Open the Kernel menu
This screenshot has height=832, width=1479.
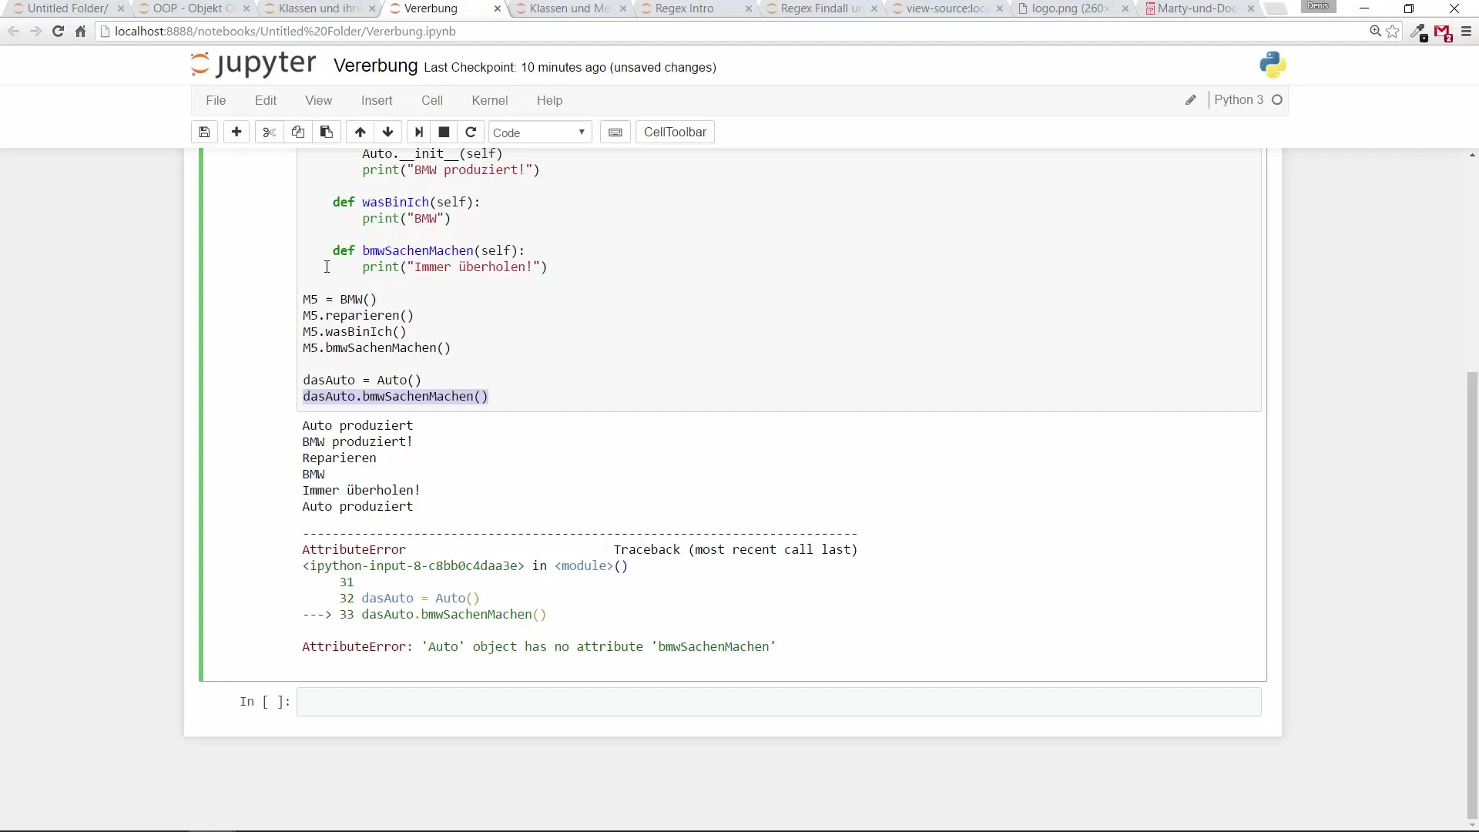point(490,100)
